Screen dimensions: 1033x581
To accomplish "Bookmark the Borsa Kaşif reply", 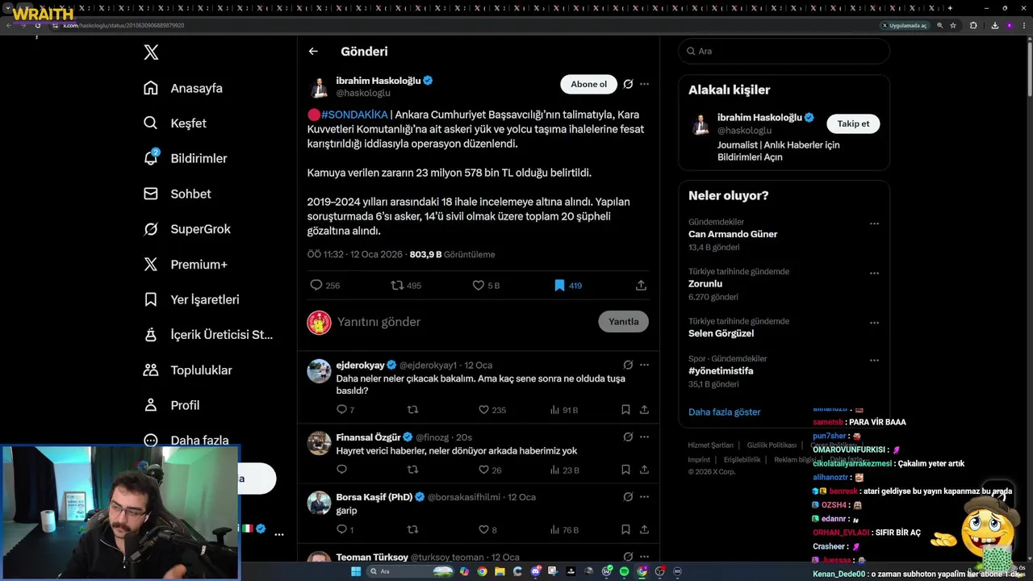I will 625,529.
